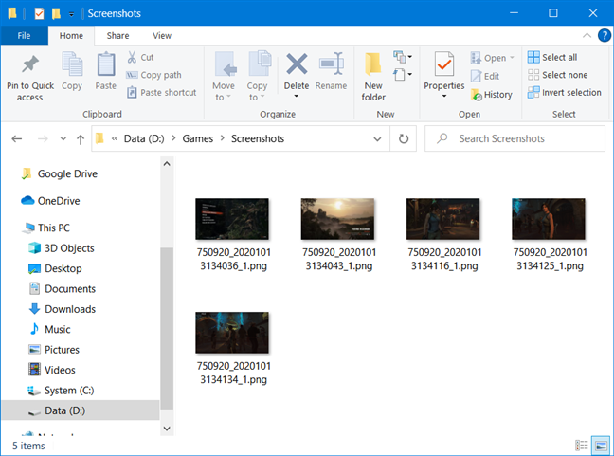
Task: Click Games in the address path
Action: click(198, 138)
